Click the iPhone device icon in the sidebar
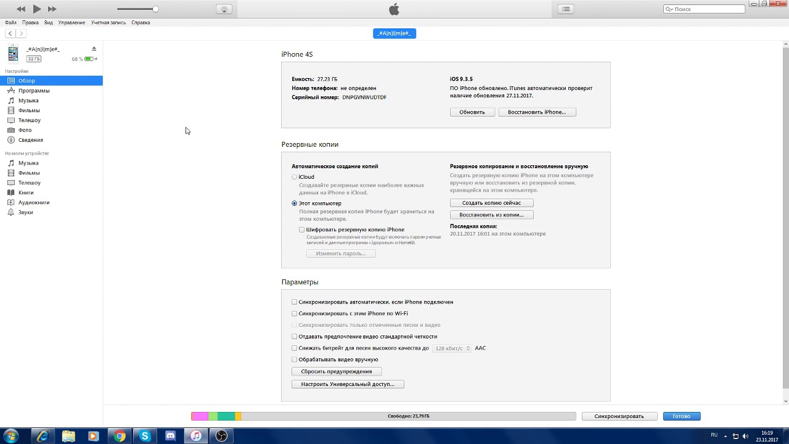Viewport: 789px width, 444px height. 13,54
